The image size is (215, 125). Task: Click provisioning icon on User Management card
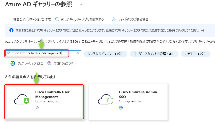coord(37,107)
